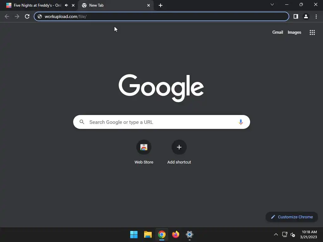Open the Chrome profile avatar menu
This screenshot has height=242, width=323.
click(306, 16)
